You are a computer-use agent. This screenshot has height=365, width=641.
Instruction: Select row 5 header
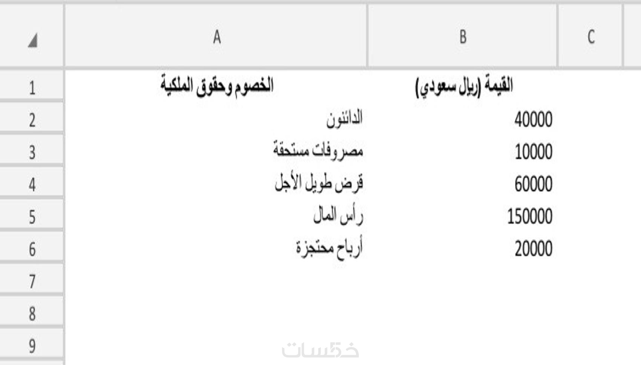pyautogui.click(x=32, y=217)
